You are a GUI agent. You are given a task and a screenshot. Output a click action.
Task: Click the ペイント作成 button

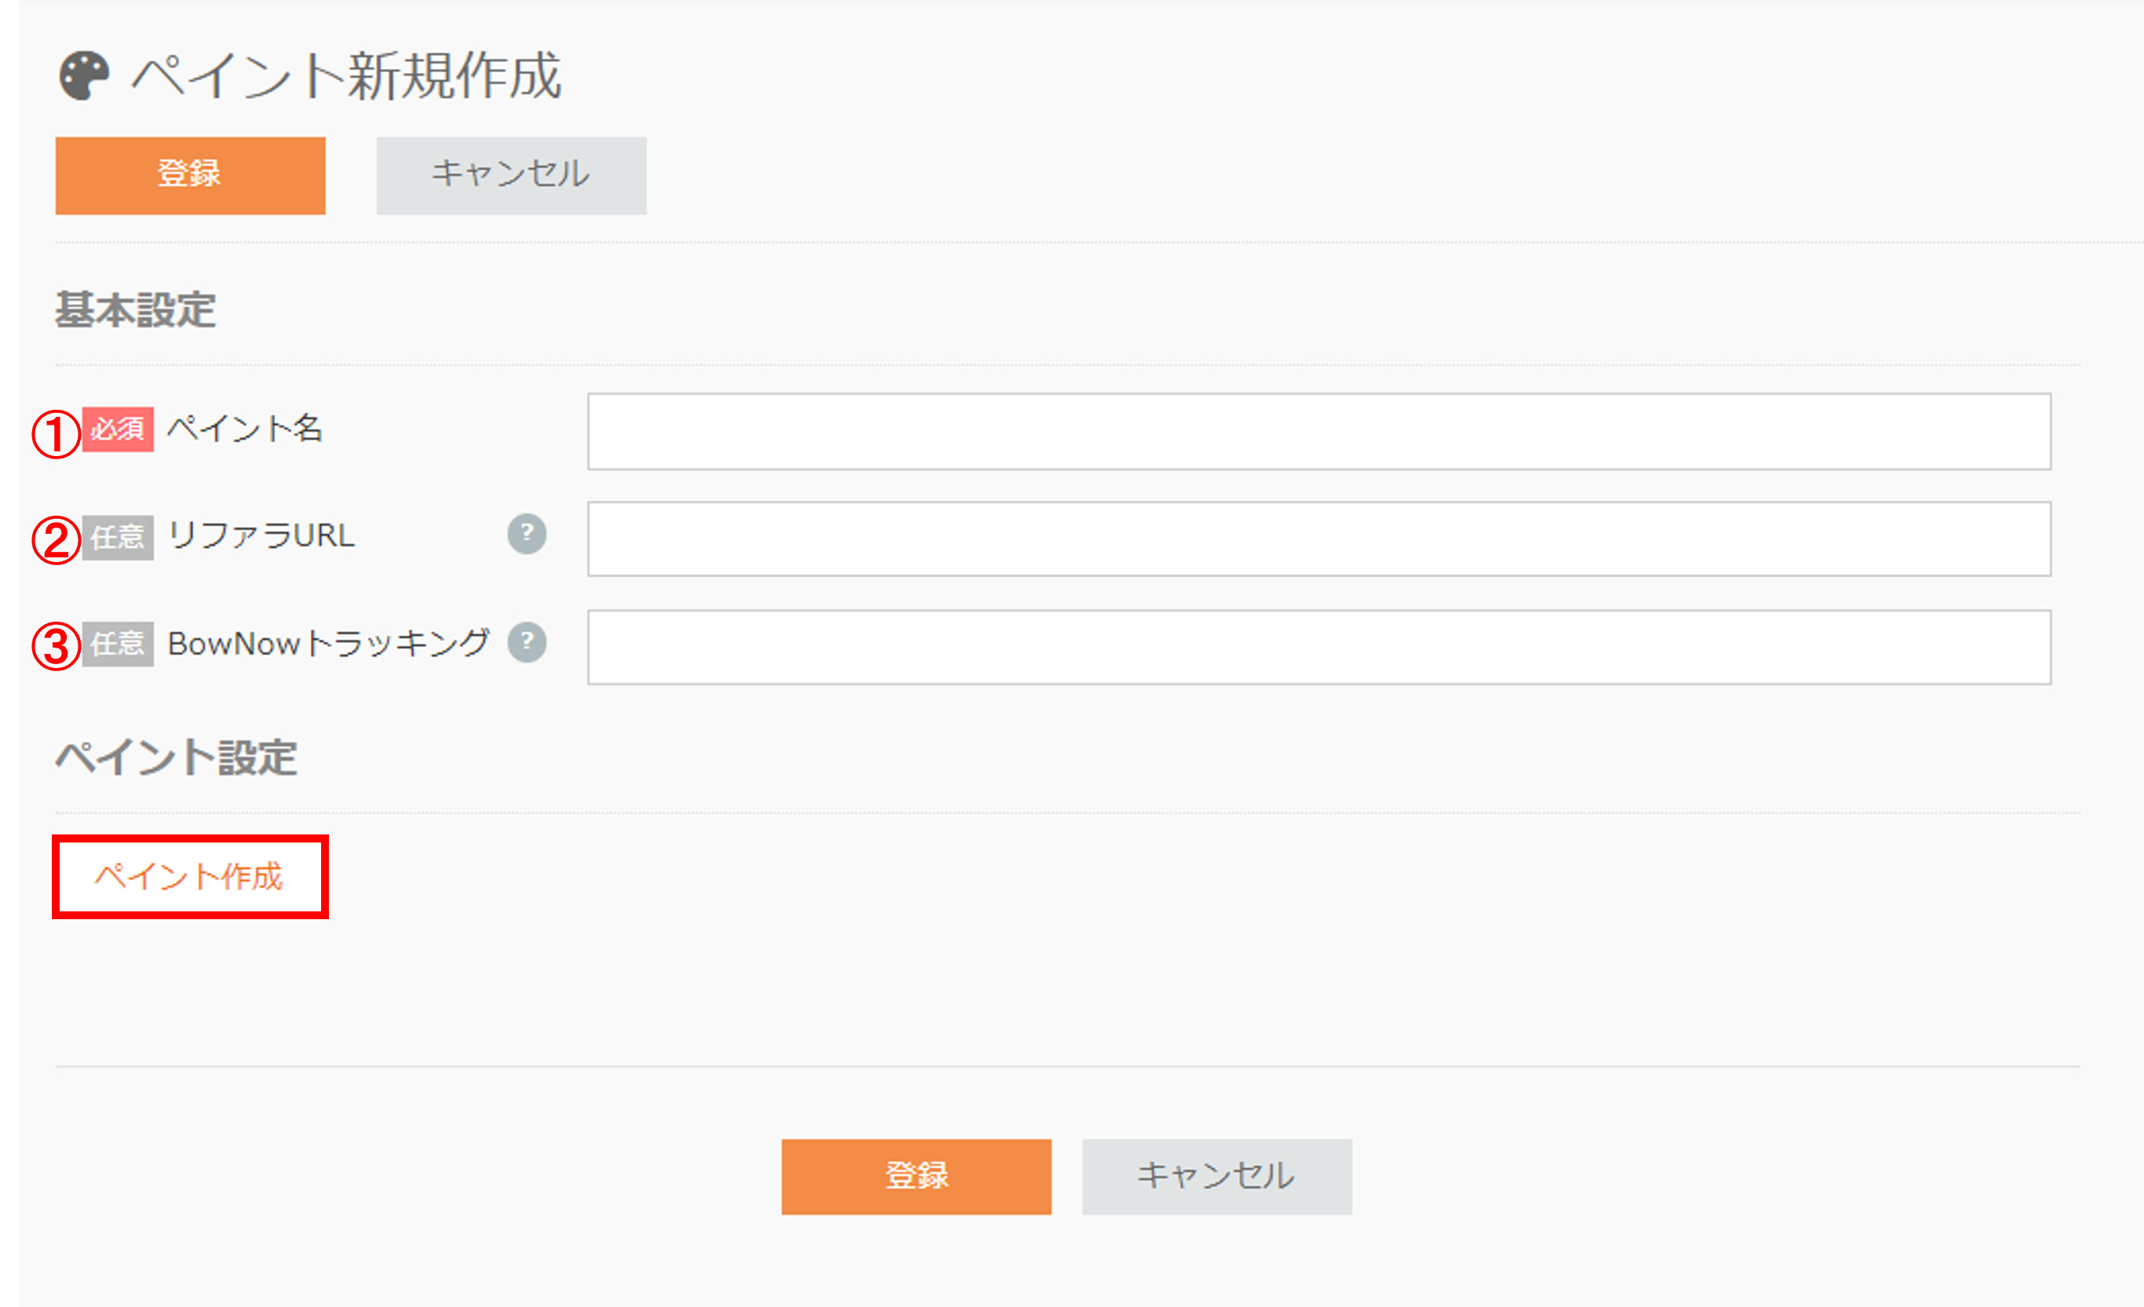point(190,876)
